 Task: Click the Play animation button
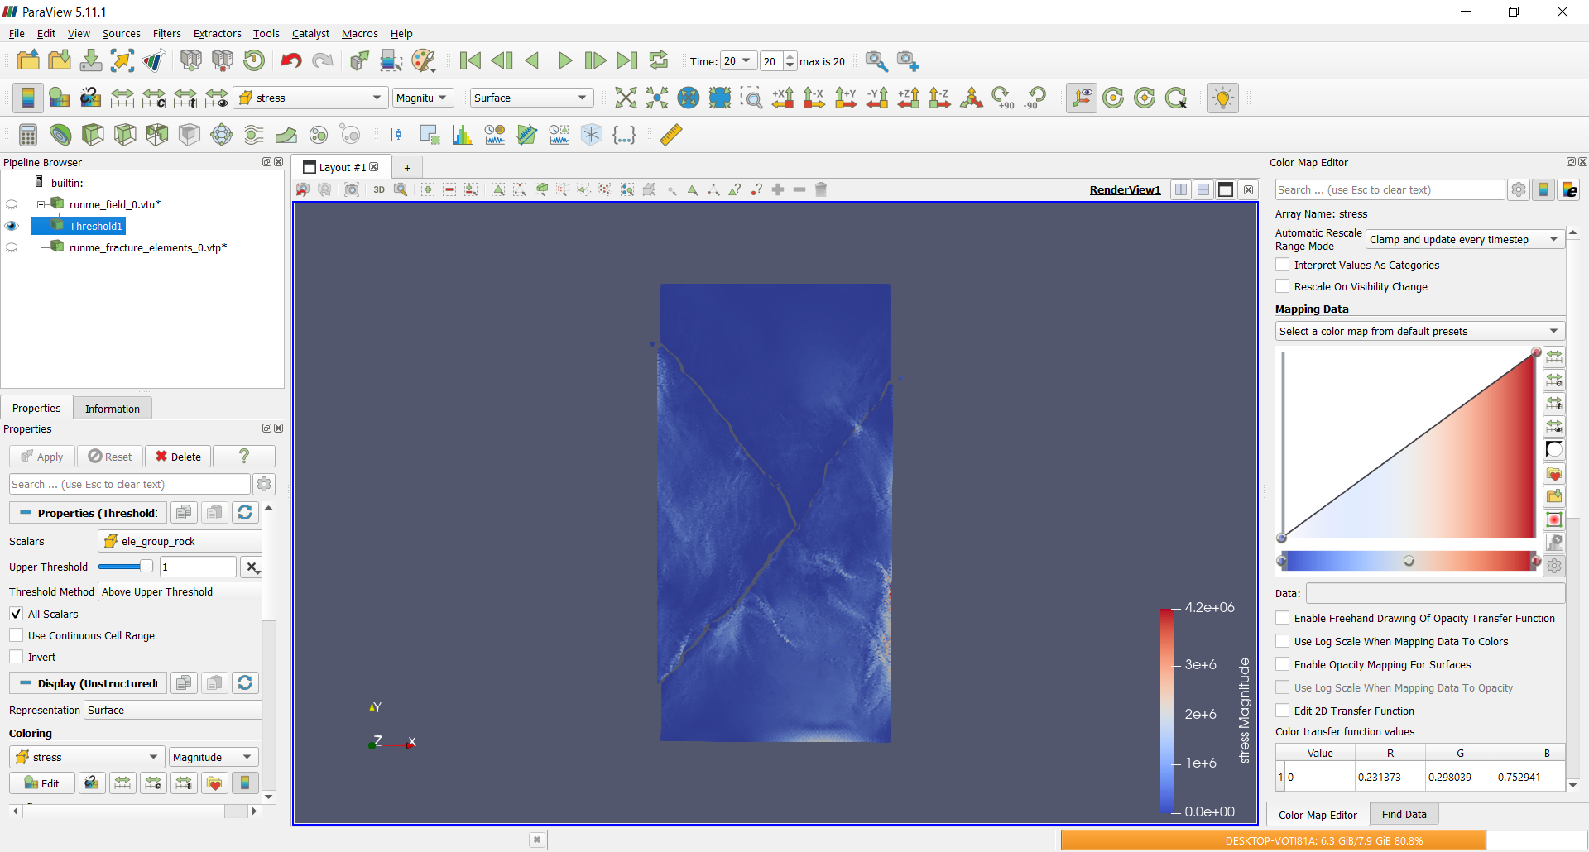[564, 60]
